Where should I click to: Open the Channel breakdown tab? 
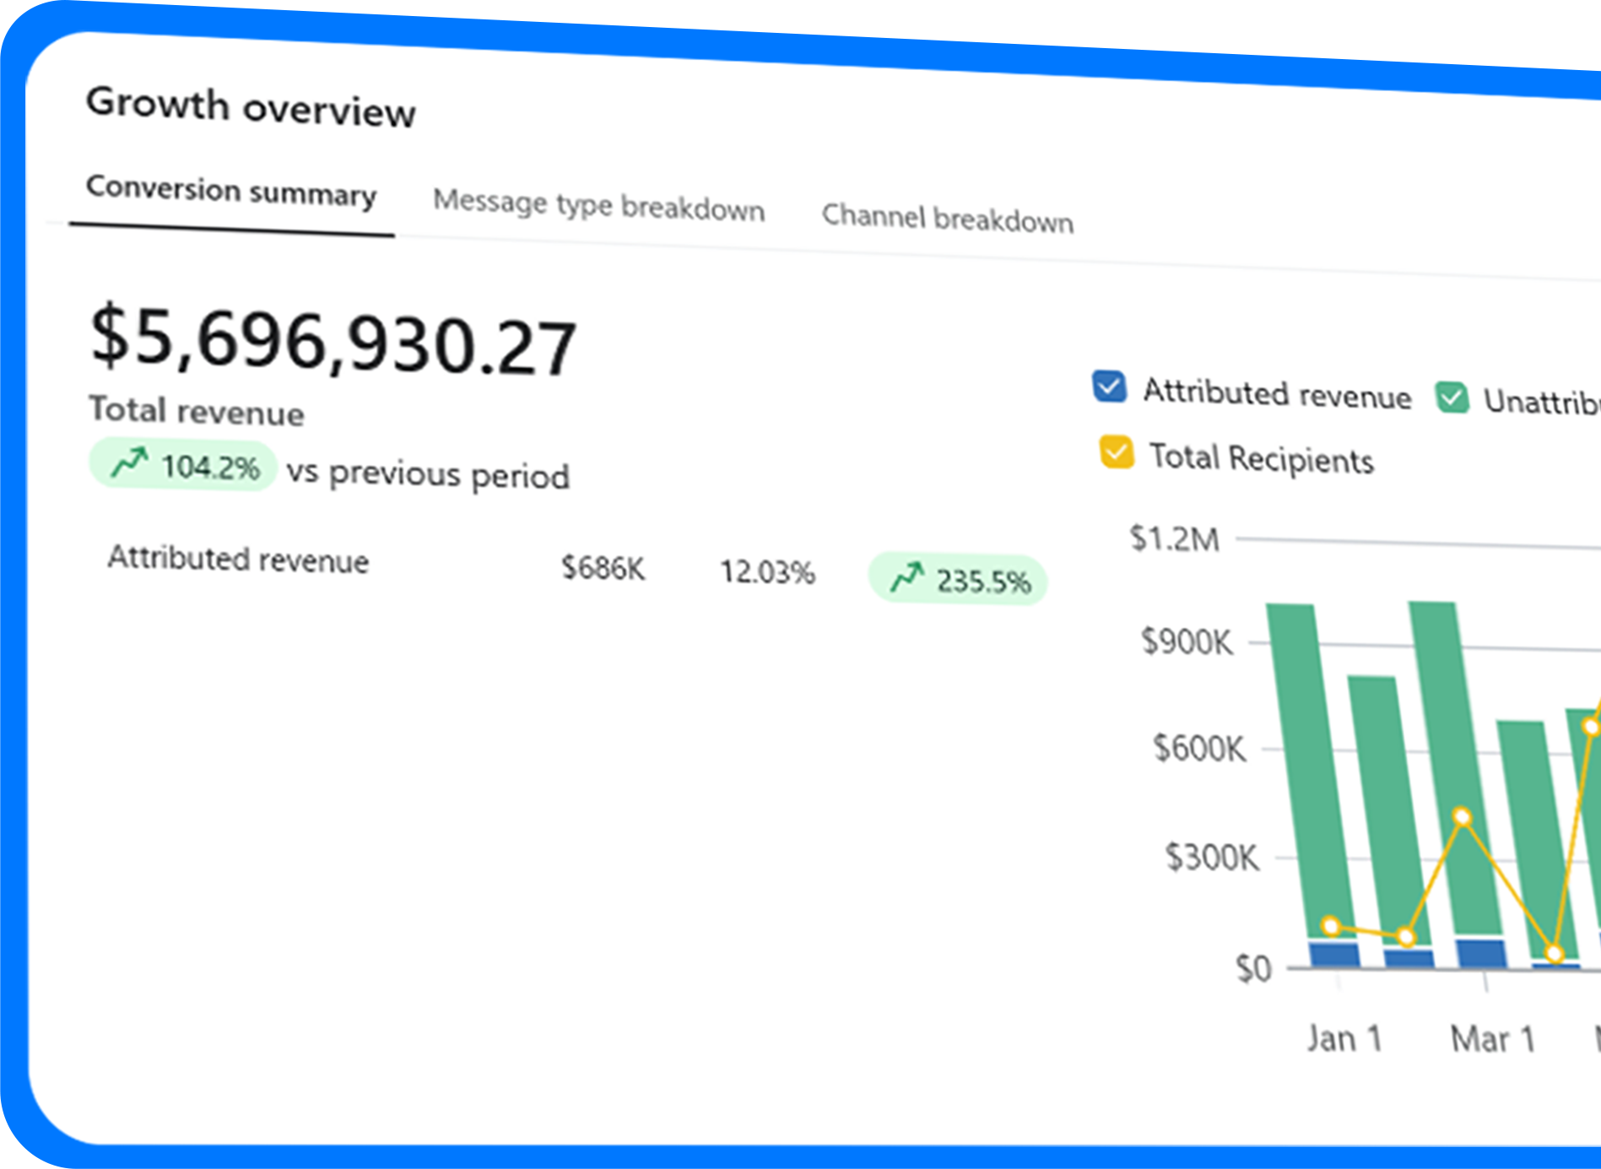pos(947,219)
